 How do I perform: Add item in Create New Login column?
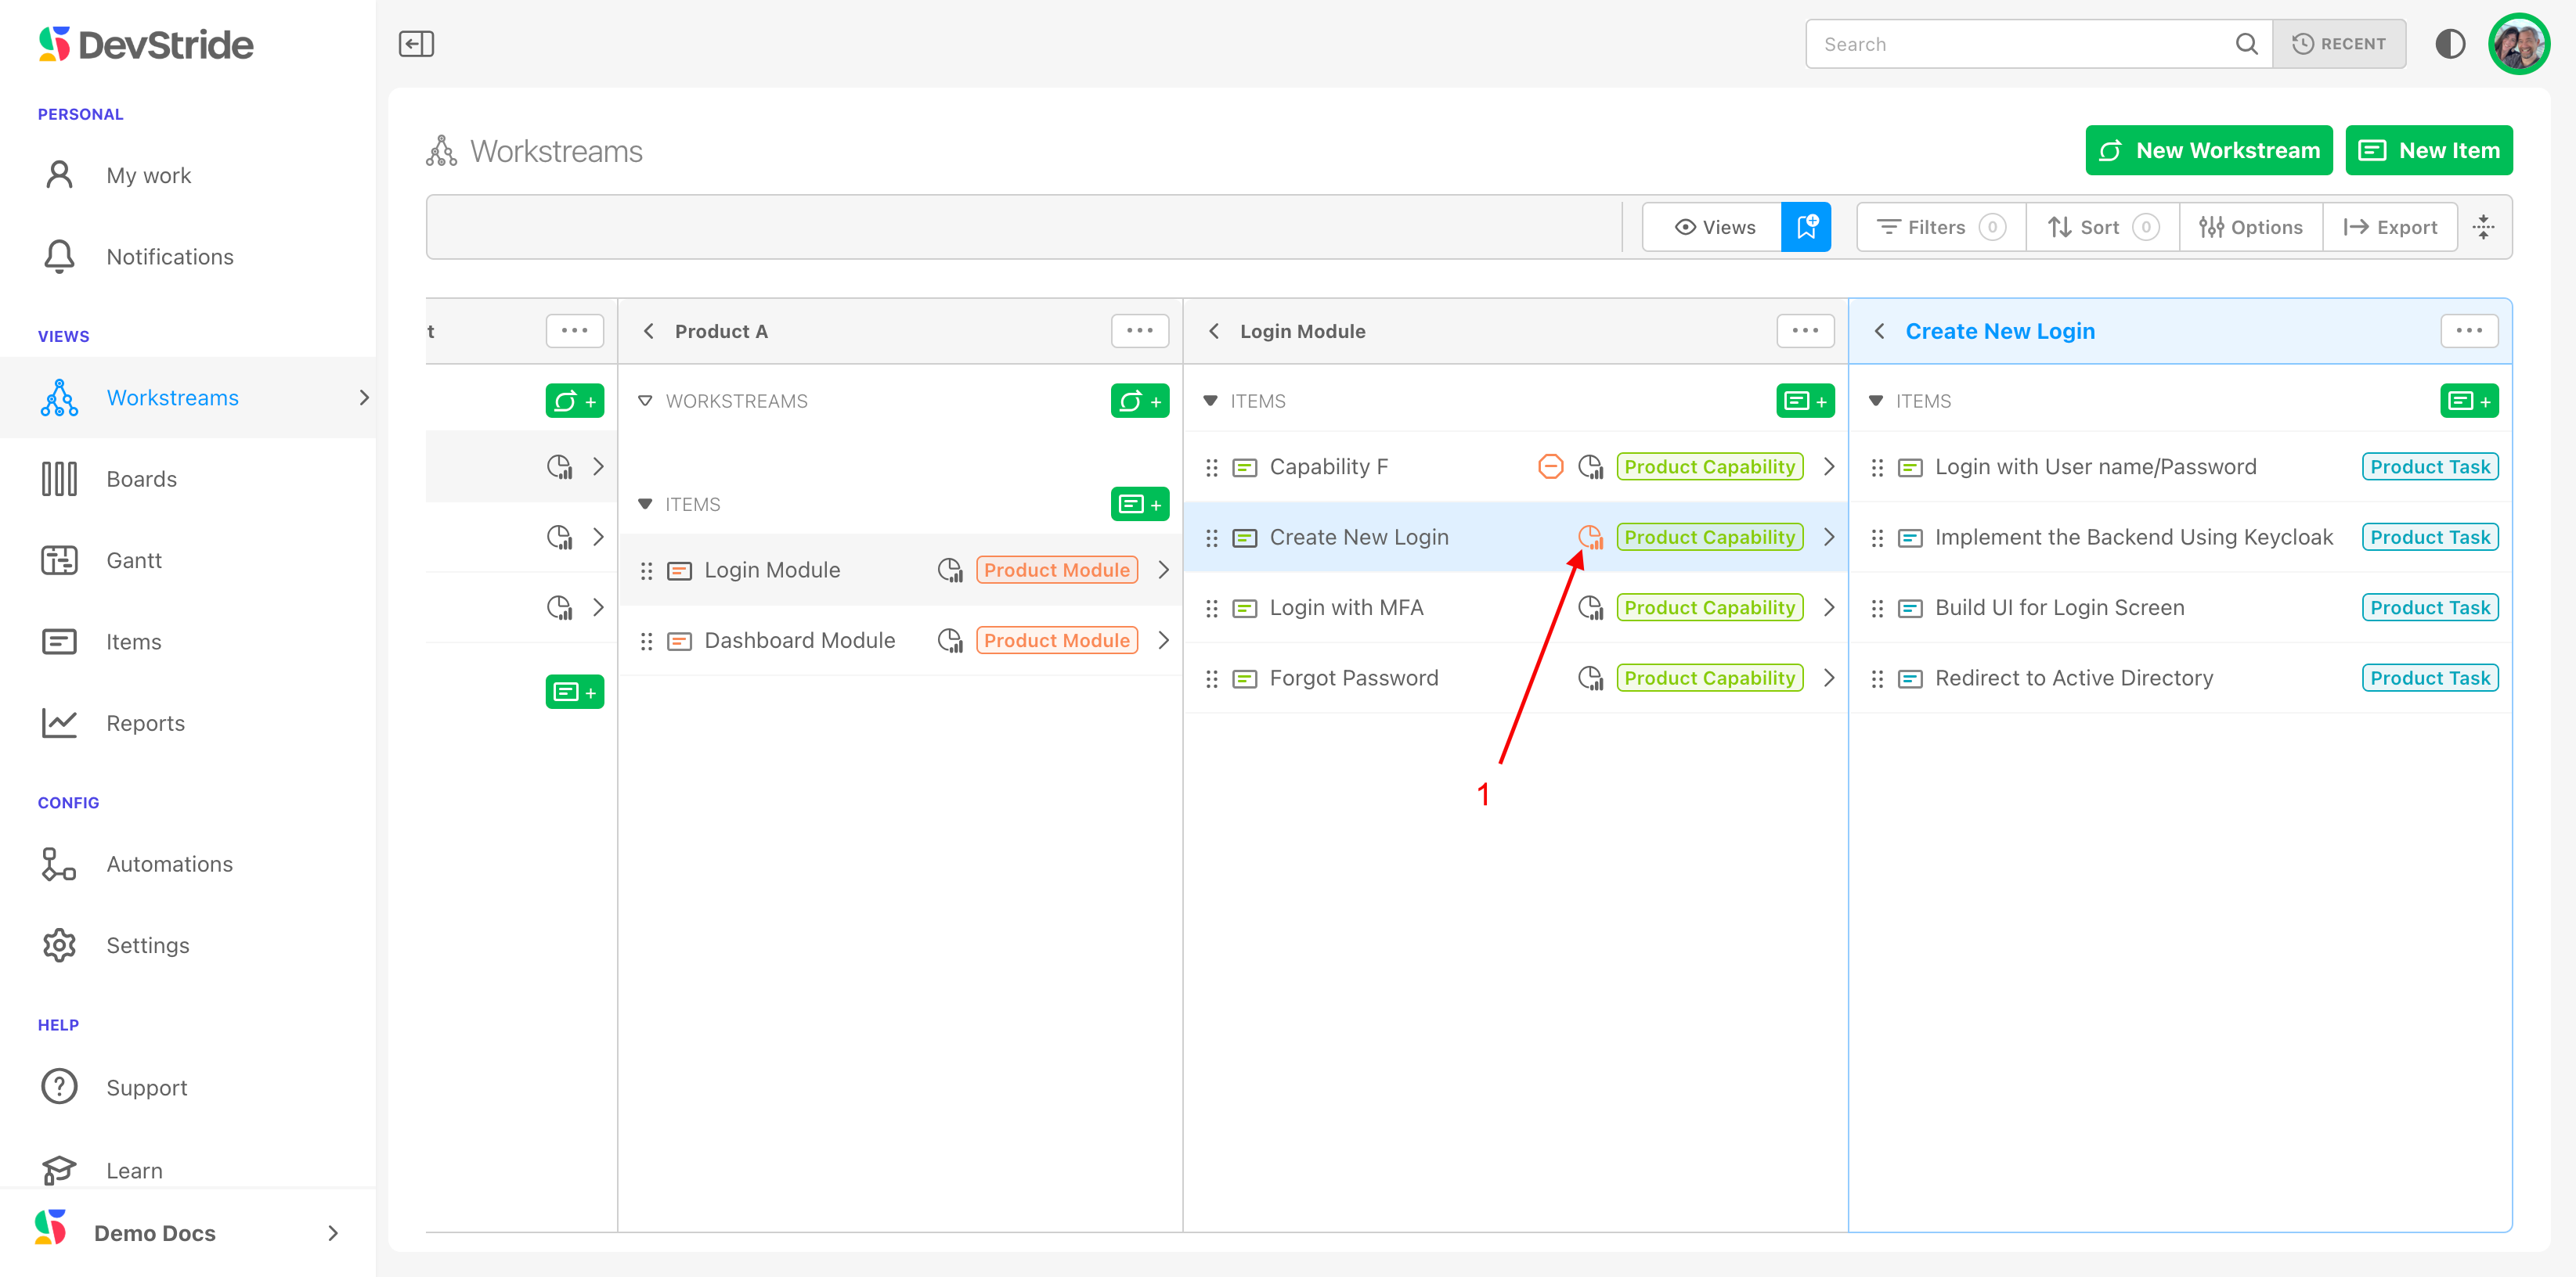coord(2469,401)
